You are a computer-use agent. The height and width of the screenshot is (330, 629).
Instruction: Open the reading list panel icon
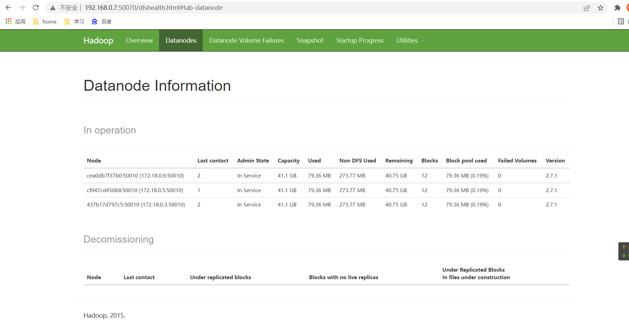pyautogui.click(x=621, y=21)
